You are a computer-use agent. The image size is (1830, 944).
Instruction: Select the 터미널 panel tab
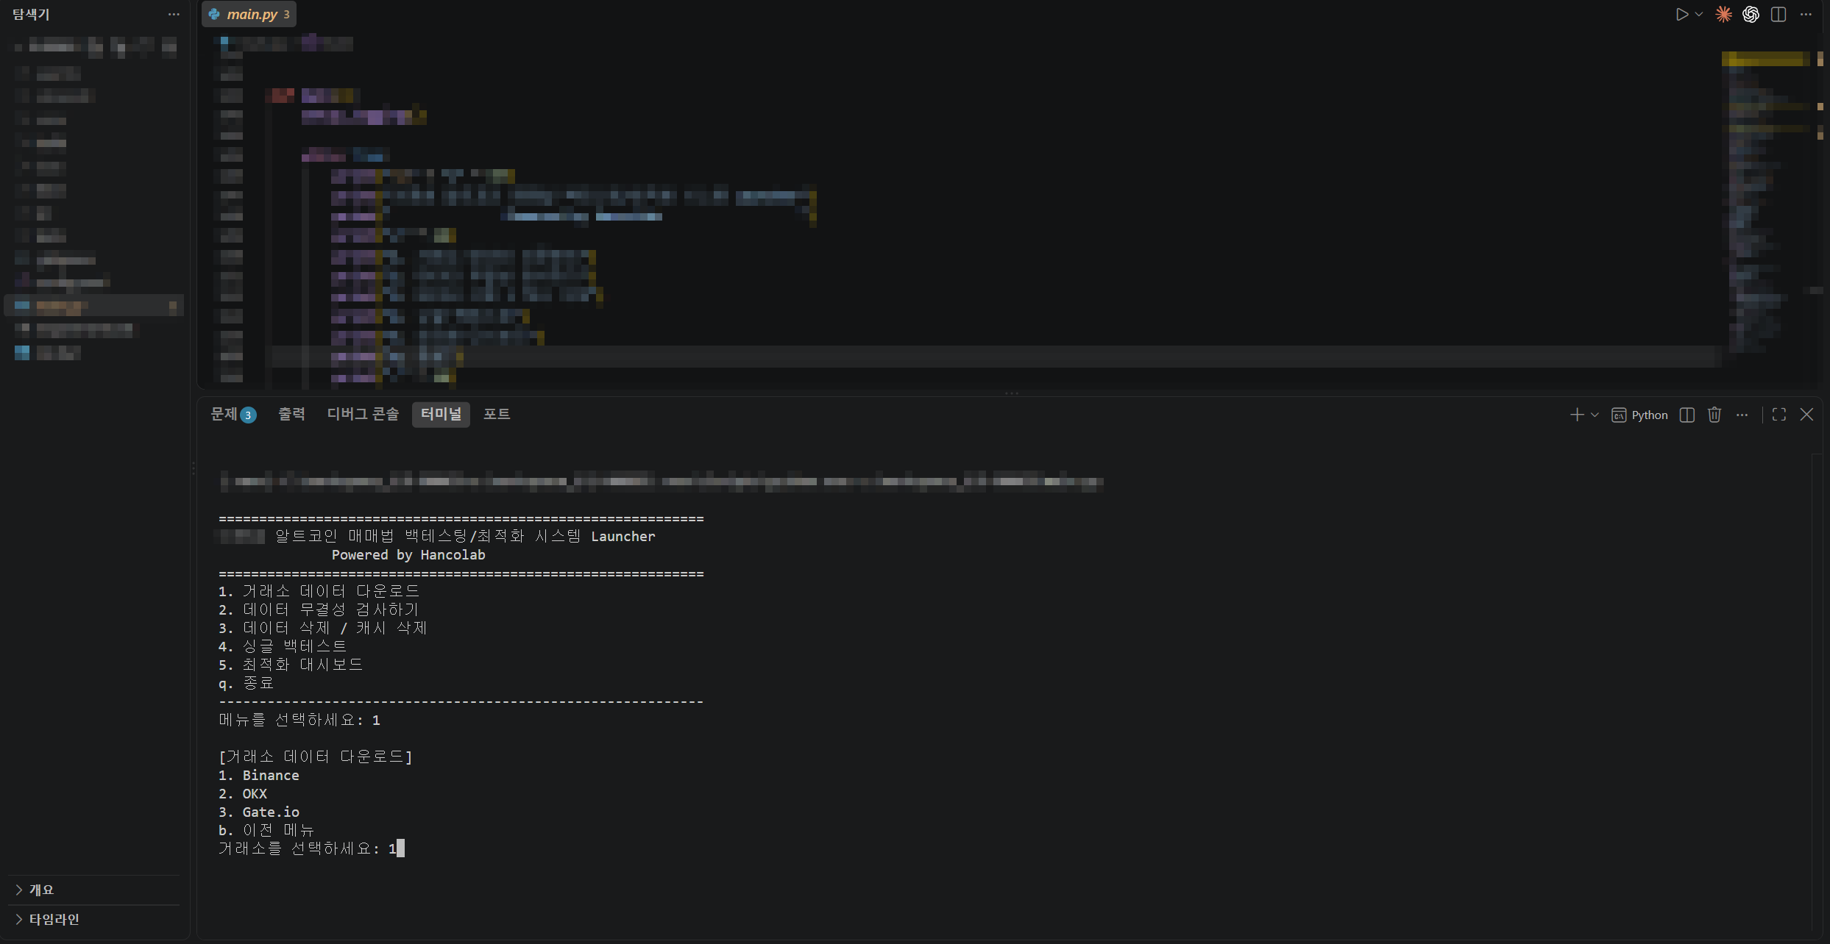click(441, 414)
